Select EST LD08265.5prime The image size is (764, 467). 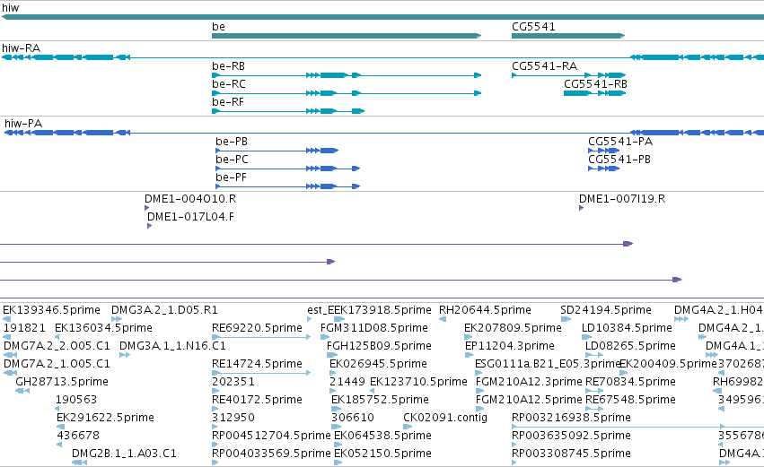pyautogui.click(x=630, y=346)
